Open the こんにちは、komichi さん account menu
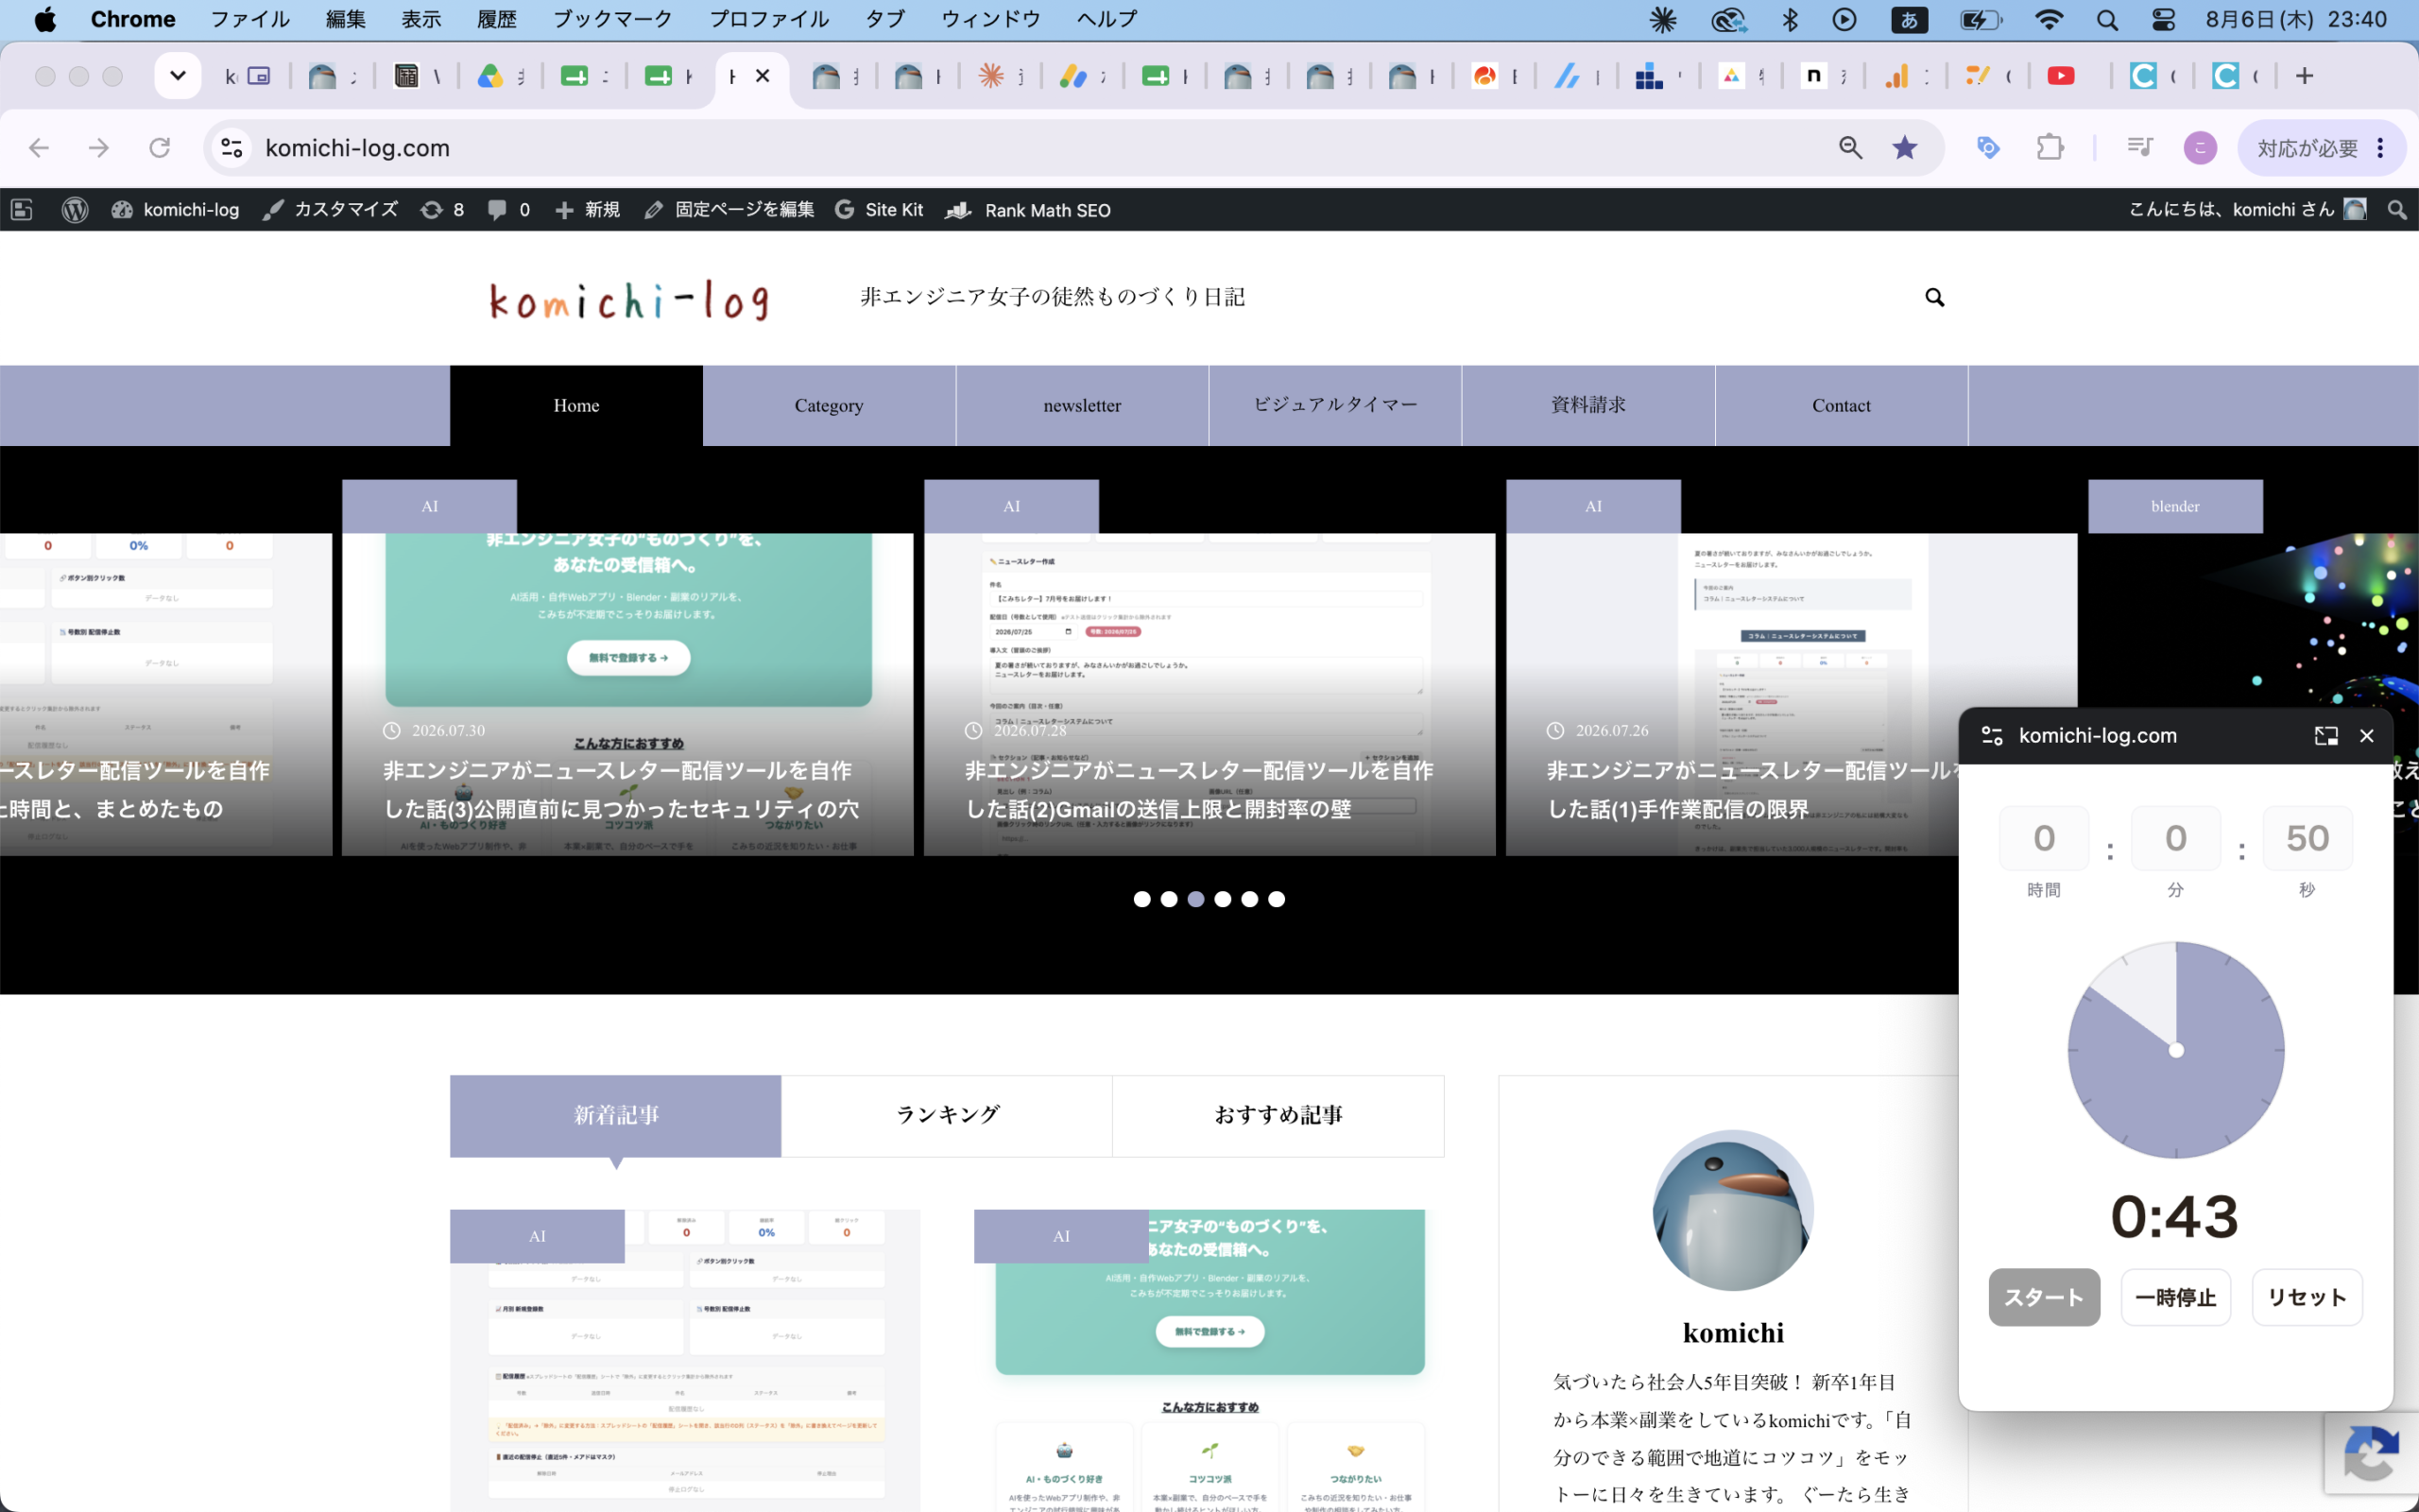2419x1512 pixels. coord(2247,210)
